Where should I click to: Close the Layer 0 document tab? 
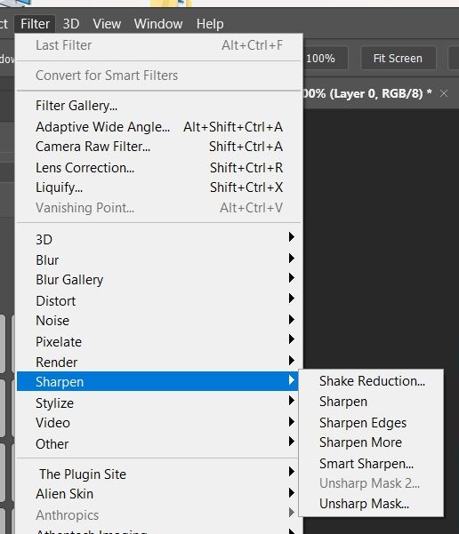pos(444,93)
